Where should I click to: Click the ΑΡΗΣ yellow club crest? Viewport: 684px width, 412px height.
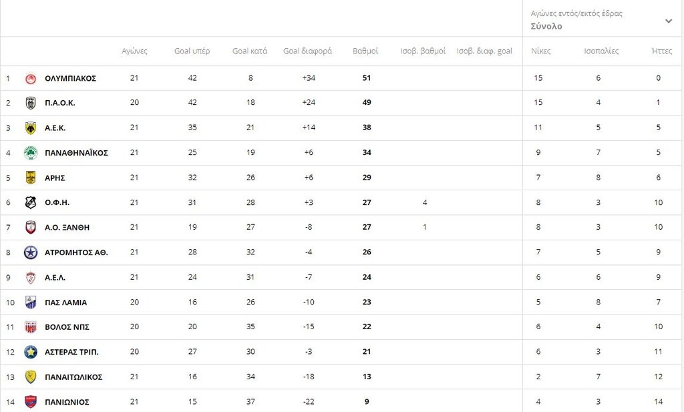click(x=30, y=178)
